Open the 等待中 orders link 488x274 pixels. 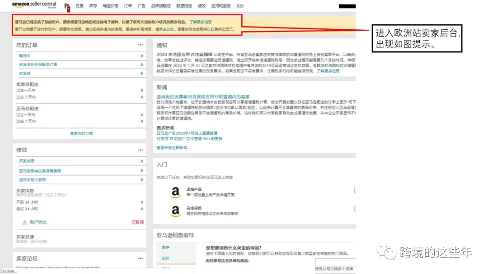tap(24, 56)
